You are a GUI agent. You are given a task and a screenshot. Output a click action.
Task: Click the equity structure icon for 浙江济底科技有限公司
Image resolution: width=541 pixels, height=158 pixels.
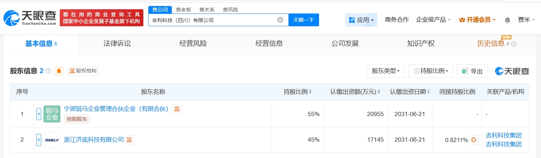(x=129, y=140)
